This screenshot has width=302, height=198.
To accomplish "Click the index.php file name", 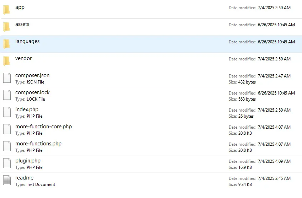I will (27, 109).
